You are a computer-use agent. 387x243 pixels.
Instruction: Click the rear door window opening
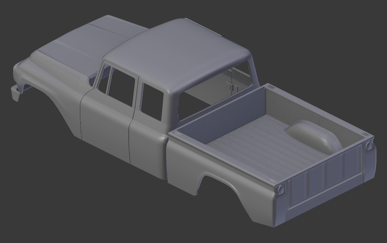click(x=152, y=102)
